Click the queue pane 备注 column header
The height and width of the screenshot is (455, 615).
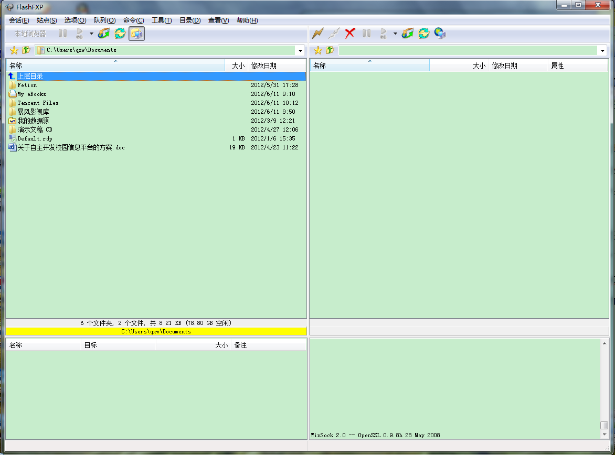(269, 345)
